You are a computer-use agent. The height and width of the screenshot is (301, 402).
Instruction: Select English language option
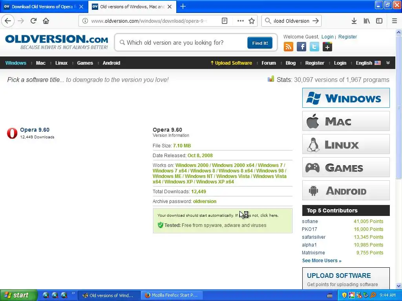pyautogui.click(x=368, y=63)
